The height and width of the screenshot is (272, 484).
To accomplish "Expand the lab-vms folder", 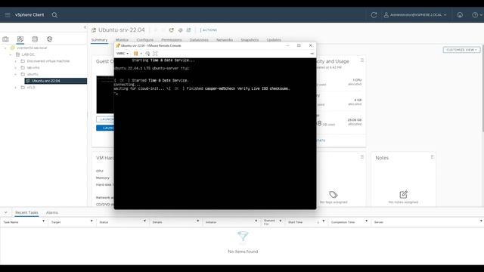I will click(15, 67).
